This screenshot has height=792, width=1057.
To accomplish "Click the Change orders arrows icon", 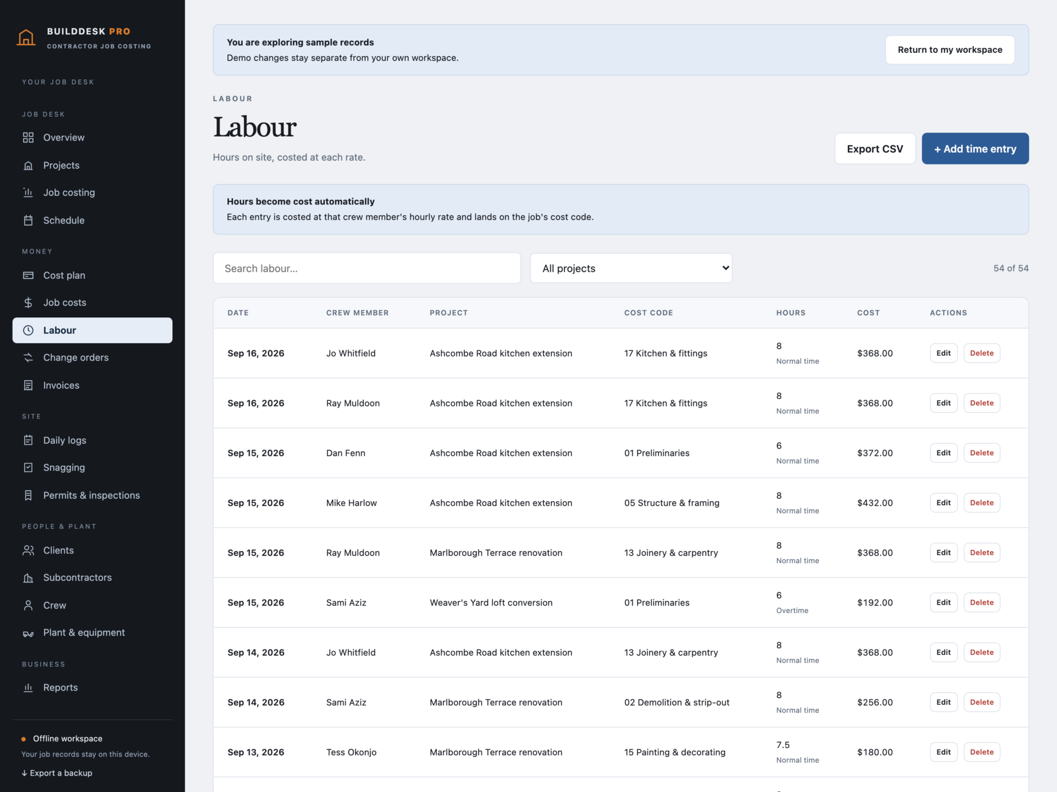I will coord(28,358).
